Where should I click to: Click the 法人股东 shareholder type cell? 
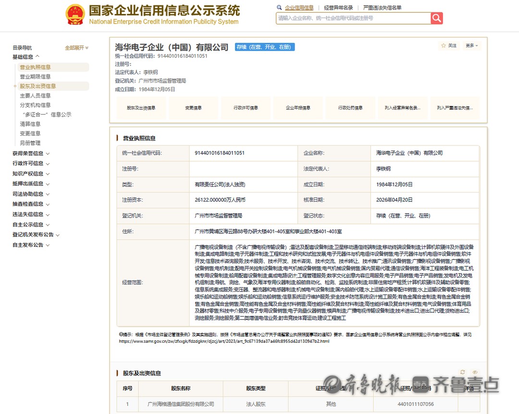pos(256,404)
